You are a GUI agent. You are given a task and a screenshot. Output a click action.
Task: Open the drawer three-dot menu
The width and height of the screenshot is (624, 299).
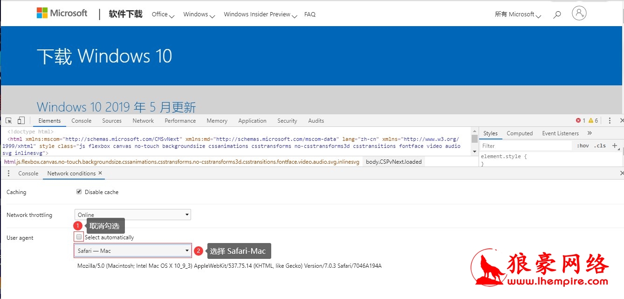[8, 173]
